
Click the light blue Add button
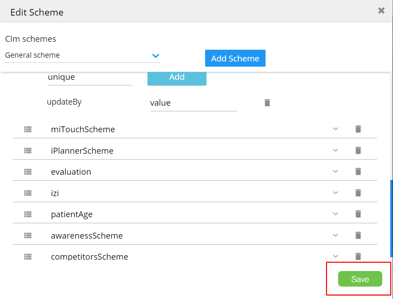tap(177, 77)
